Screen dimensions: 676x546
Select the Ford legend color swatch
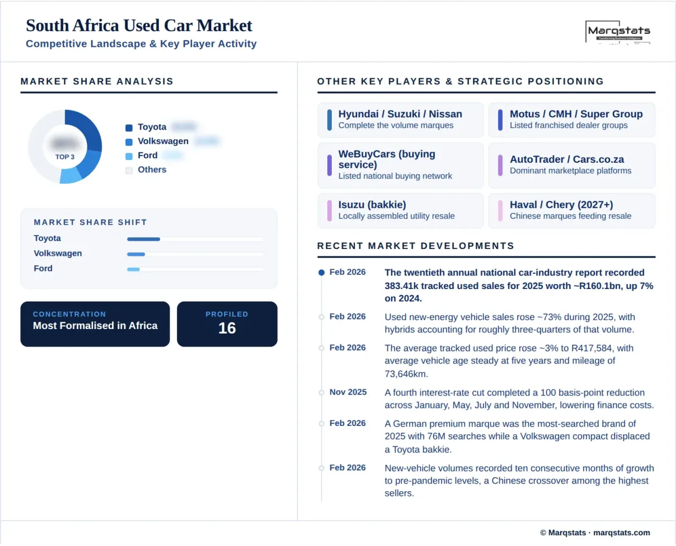point(129,156)
